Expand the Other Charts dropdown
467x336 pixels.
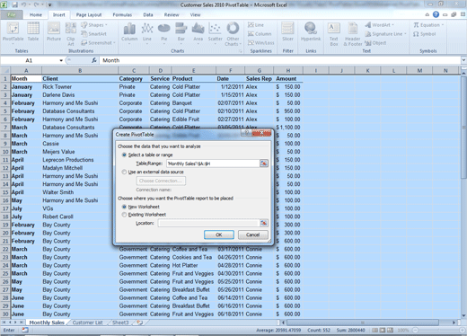point(233,34)
